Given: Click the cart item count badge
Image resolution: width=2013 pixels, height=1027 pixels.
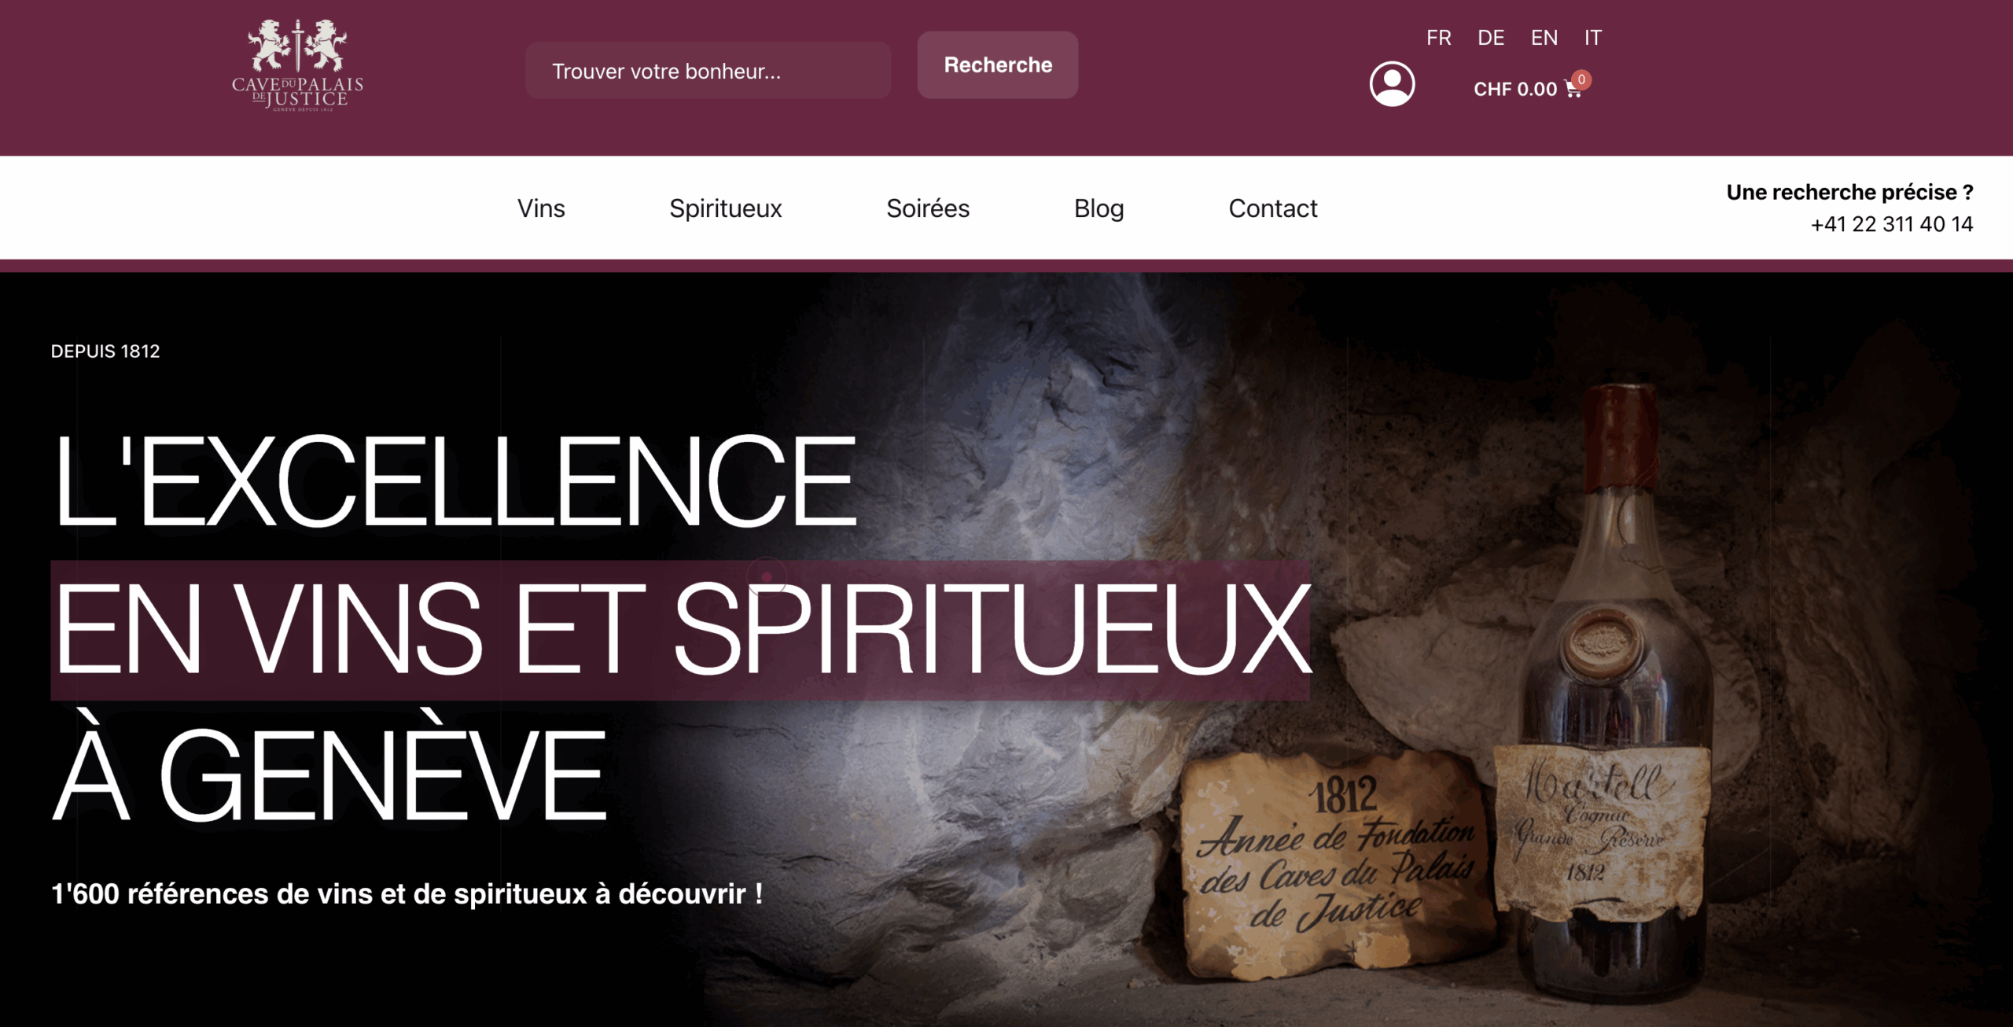Looking at the screenshot, I should (1581, 79).
